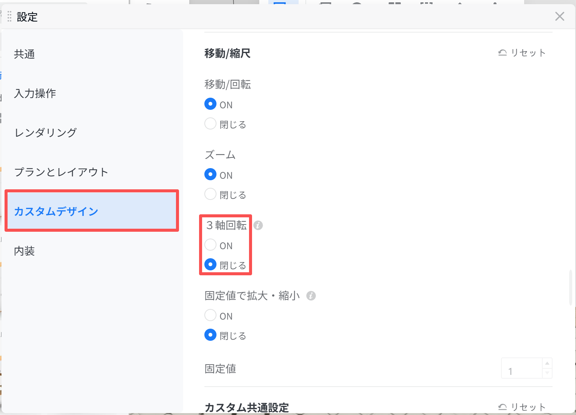The image size is (576, 415).
Task: Open the 内装 settings category
Action: [92, 251]
